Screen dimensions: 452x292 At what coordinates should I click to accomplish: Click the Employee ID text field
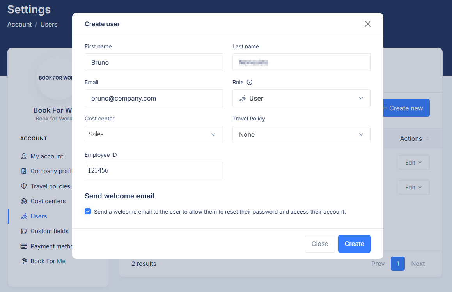point(154,170)
